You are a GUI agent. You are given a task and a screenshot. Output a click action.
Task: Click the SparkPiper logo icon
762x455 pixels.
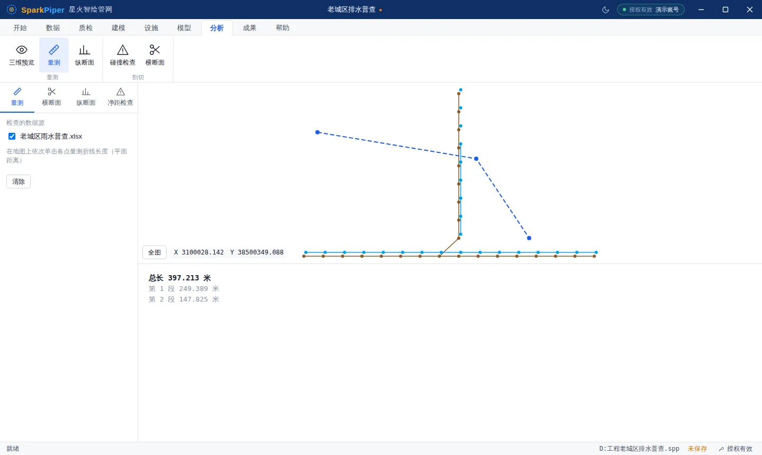point(12,10)
